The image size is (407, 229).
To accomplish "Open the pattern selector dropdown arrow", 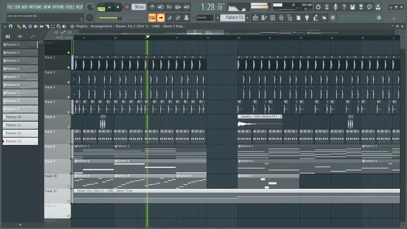I will 218,18.
